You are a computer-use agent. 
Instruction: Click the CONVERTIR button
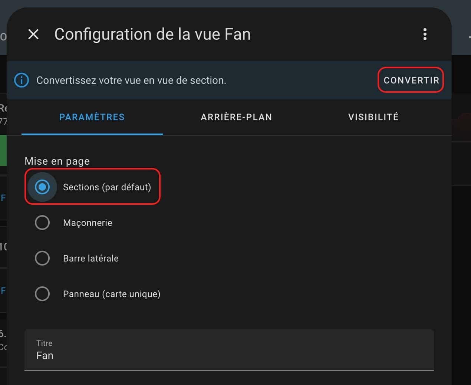click(x=411, y=80)
